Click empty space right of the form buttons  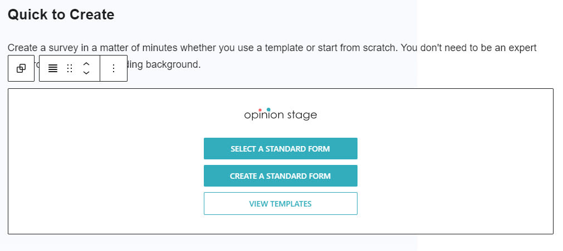(x=454, y=172)
